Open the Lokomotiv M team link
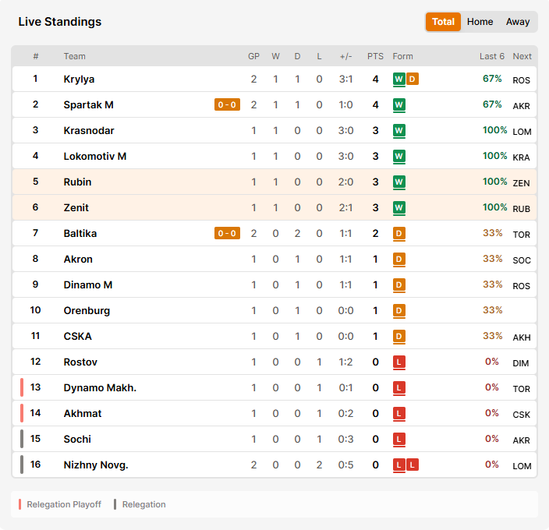 pos(95,157)
